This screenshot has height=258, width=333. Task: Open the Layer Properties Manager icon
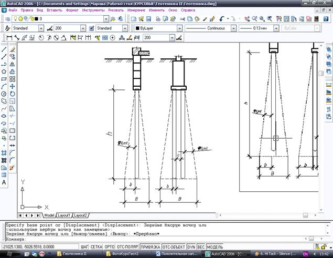click(x=6, y=18)
